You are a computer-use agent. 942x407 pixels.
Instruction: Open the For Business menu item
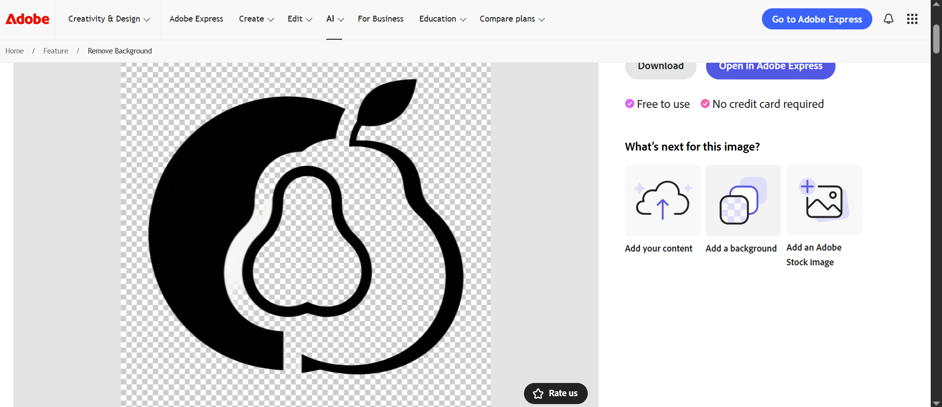pyautogui.click(x=381, y=19)
